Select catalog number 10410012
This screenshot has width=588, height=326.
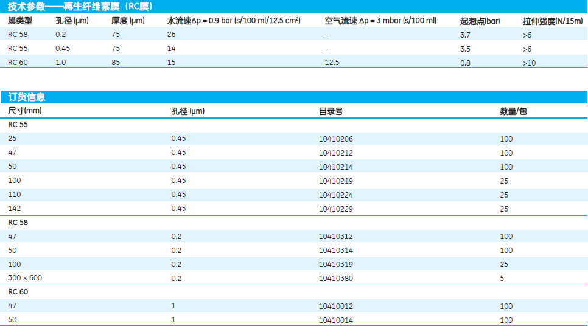(335, 306)
